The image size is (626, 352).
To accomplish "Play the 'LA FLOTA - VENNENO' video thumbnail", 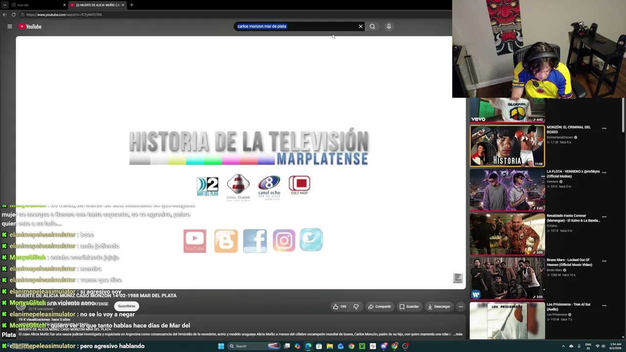I will [x=507, y=190].
